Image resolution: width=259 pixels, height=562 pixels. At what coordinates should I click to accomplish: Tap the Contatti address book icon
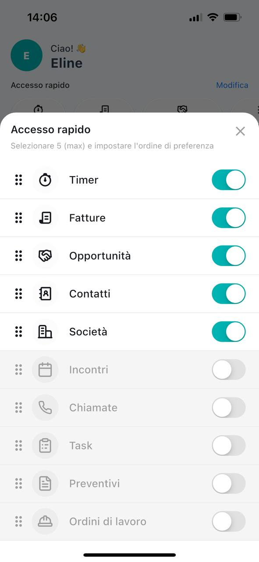45,294
